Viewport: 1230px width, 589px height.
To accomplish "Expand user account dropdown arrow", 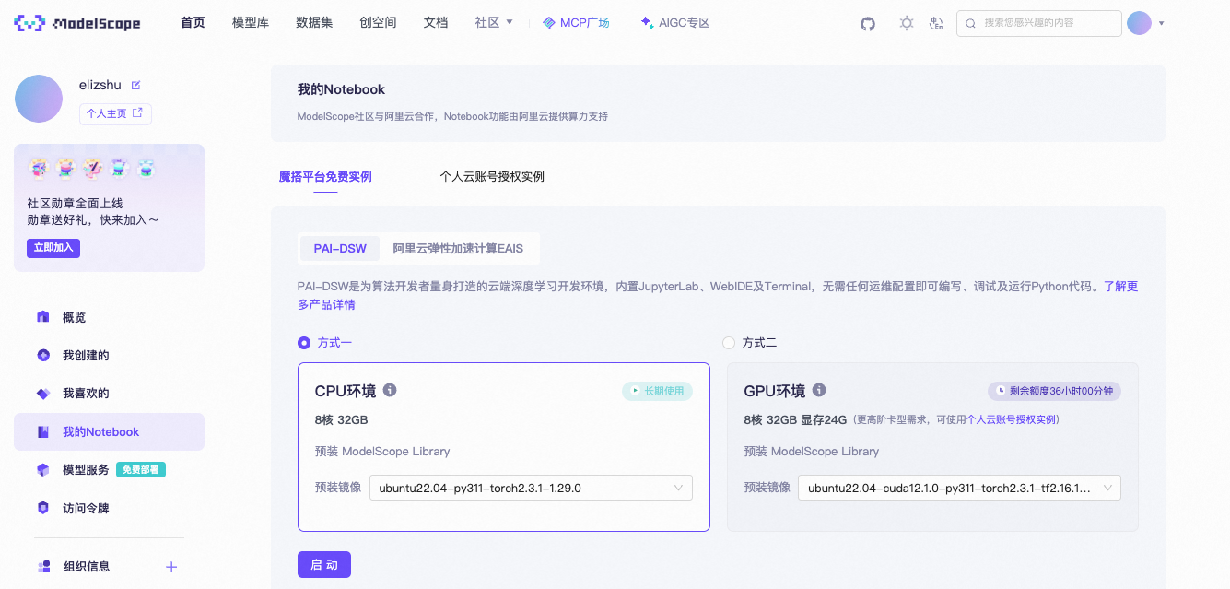I will (1161, 23).
